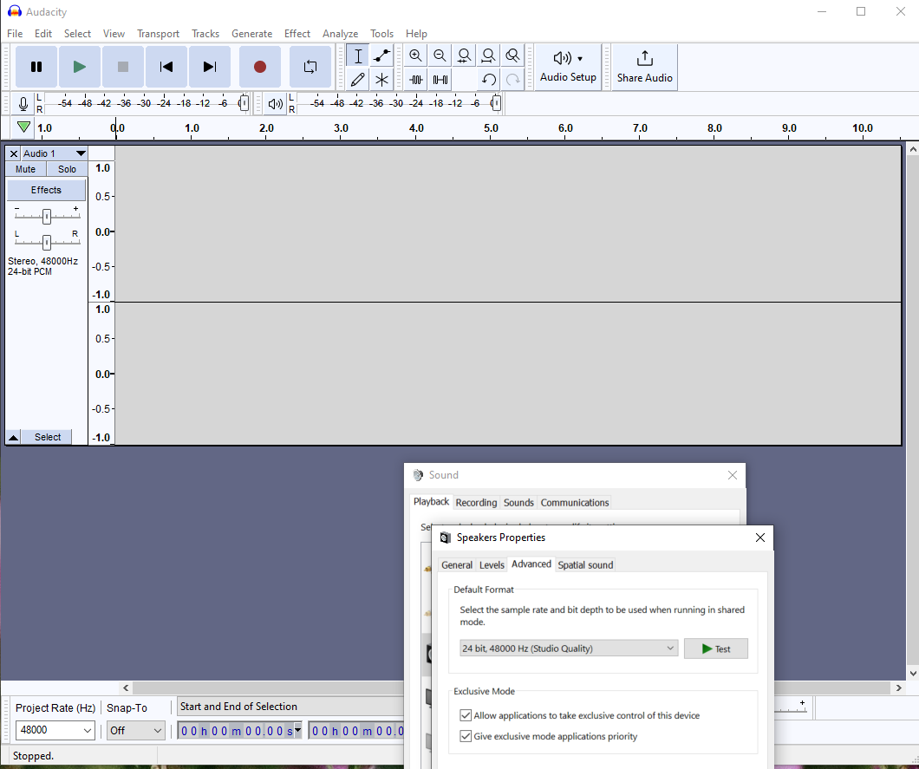Viewport: 919px width, 769px height.
Task: Select the Envelope tool
Action: click(x=381, y=56)
